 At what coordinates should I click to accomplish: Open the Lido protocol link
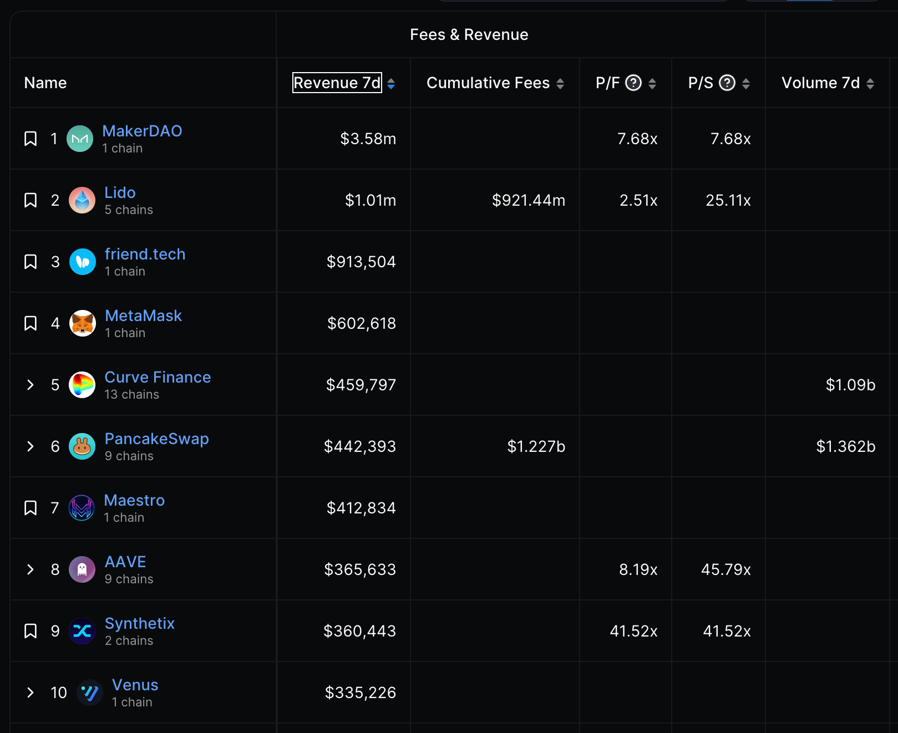click(x=120, y=192)
